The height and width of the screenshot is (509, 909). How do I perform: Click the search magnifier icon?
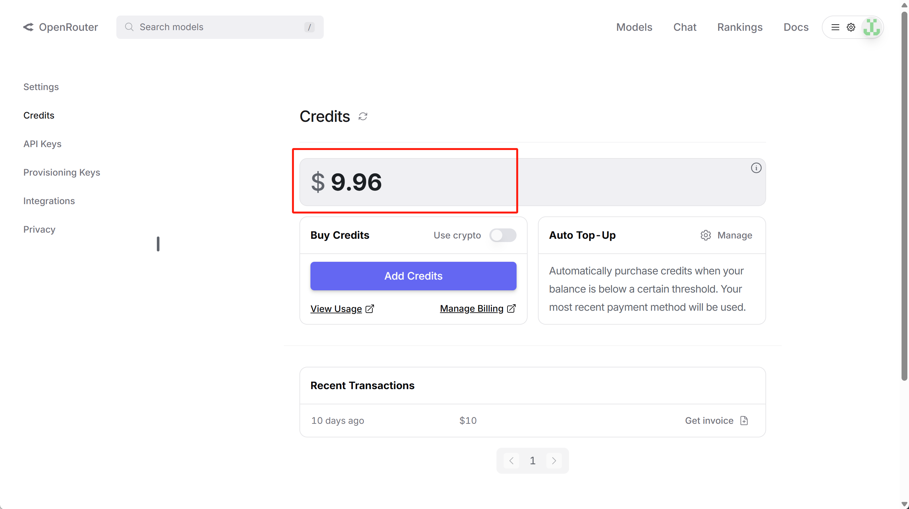[x=129, y=27]
